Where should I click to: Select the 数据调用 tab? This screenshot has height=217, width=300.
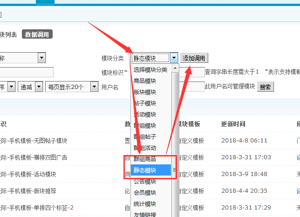tap(37, 34)
